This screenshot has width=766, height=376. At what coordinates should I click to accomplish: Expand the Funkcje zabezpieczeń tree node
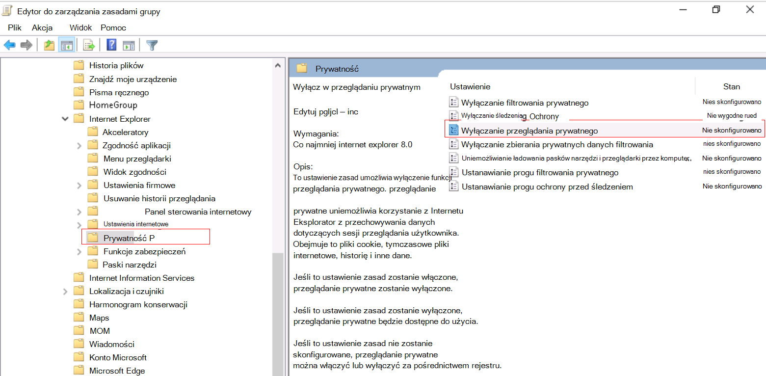coord(79,251)
